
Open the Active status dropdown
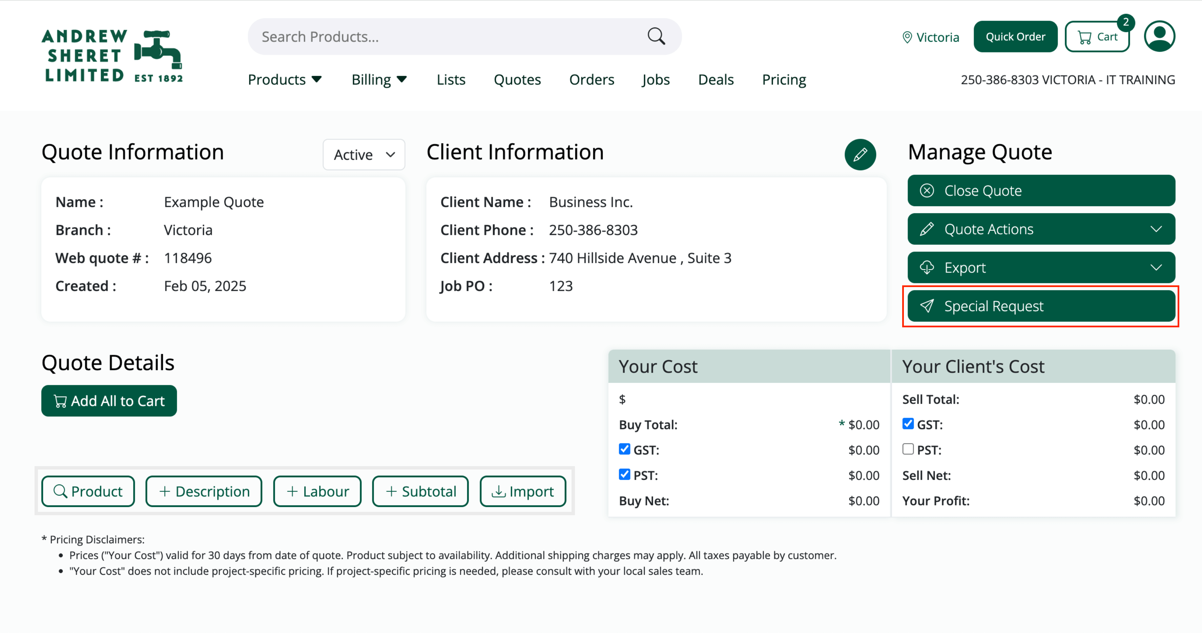[364, 154]
